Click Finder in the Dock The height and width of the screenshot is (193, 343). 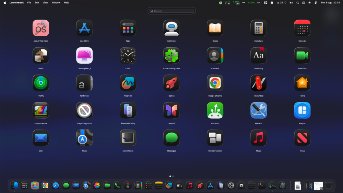point(14,185)
